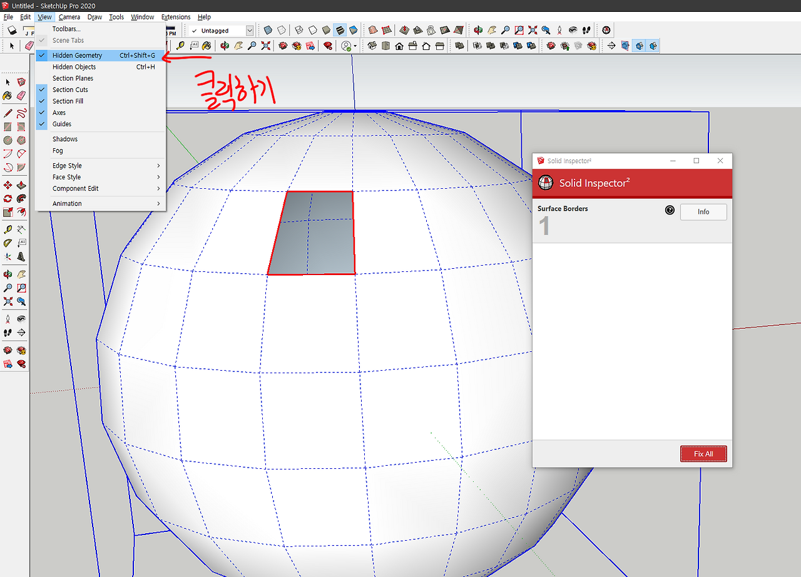Viewport: 801px width, 577px height.
Task: Click the Info button in Solid Inspector
Action: click(x=703, y=212)
